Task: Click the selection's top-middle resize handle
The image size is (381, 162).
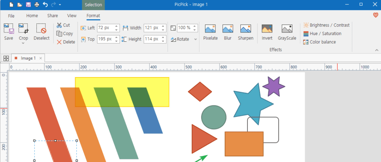Action: [55, 141]
